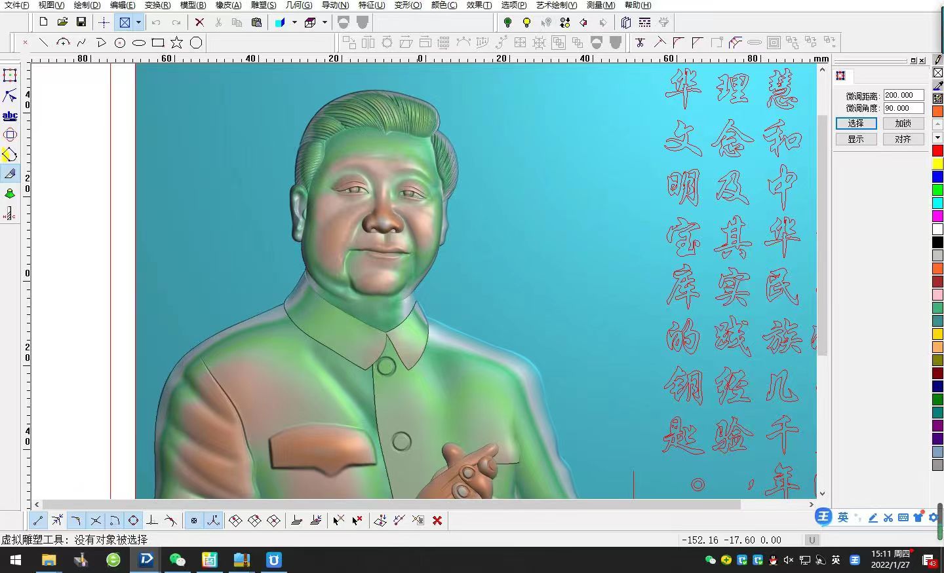Expand the color palette dropdown arrow
944x573 pixels.
(937, 138)
